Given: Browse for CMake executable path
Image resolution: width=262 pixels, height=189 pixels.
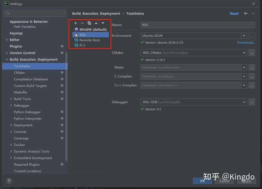Looking at the screenshot, I should (252, 53).
